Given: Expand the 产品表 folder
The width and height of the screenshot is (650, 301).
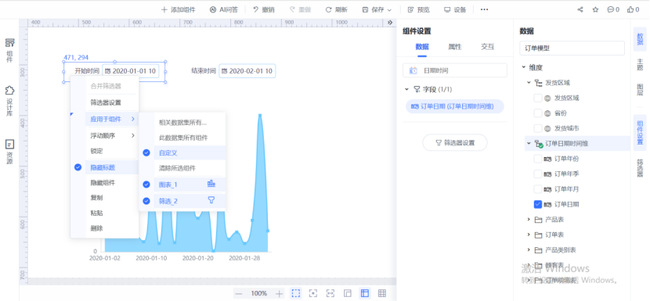Looking at the screenshot, I should pyautogui.click(x=529, y=220).
